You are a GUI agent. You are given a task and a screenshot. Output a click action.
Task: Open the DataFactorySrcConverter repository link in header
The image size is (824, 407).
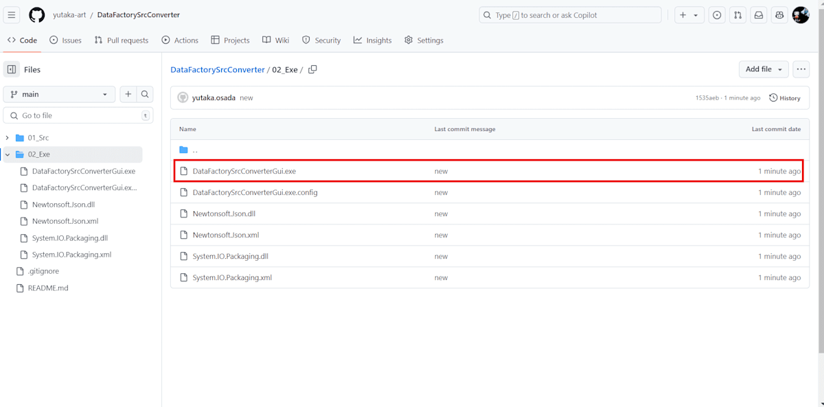tap(139, 15)
